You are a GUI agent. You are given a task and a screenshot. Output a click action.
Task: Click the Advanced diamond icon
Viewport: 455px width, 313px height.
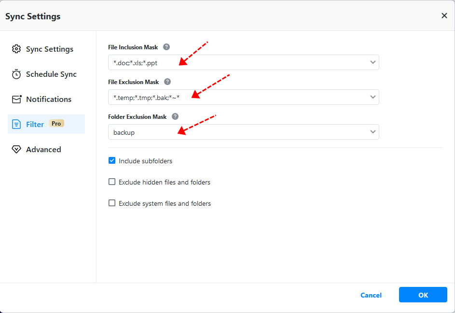click(16, 150)
